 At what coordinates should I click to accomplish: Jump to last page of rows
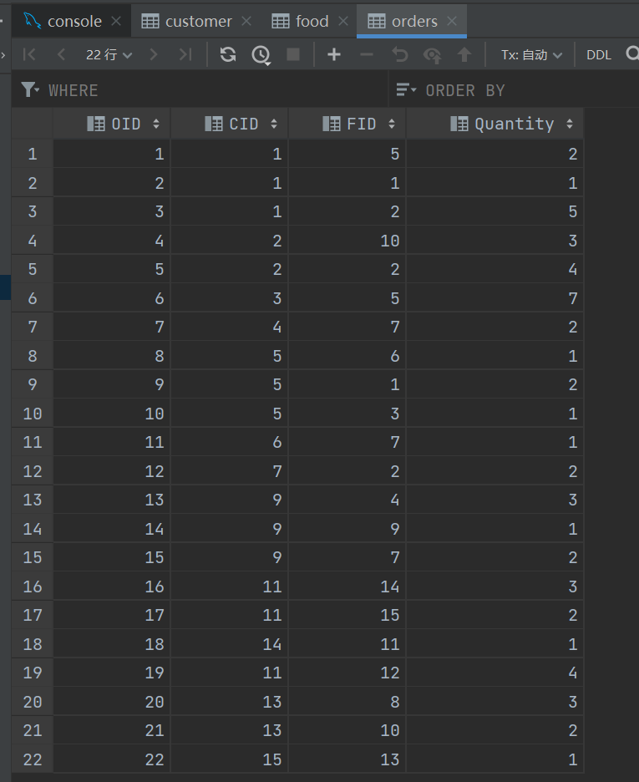[x=185, y=54]
